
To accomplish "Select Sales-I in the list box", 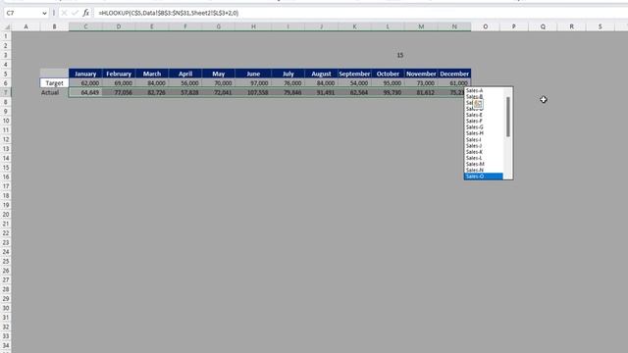I will [474, 139].
